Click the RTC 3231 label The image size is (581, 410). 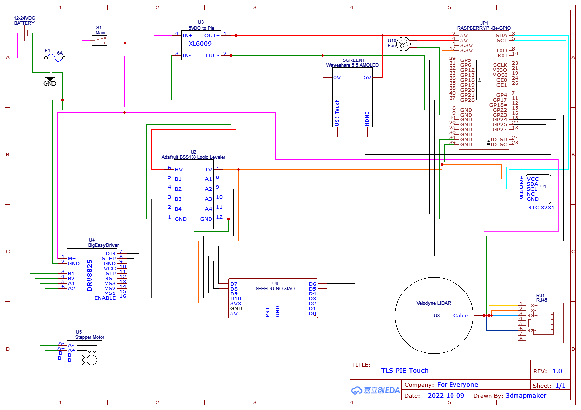coord(541,207)
